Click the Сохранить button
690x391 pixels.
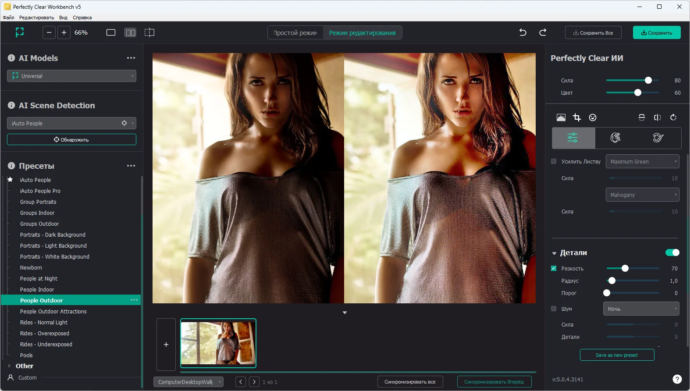click(x=656, y=33)
